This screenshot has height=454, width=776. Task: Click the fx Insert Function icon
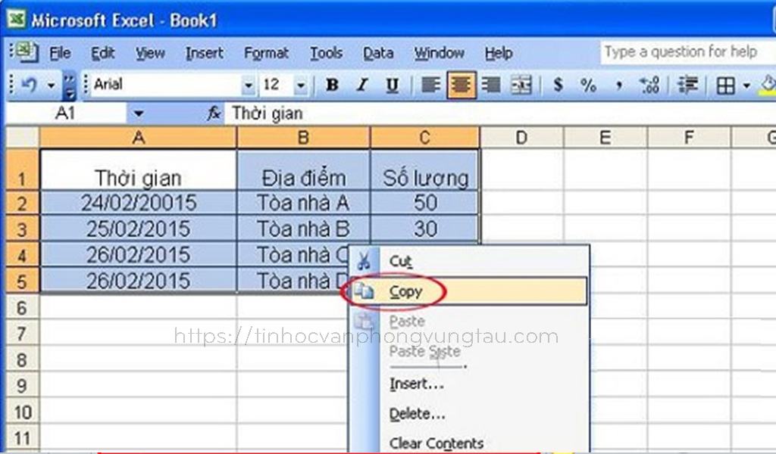click(214, 113)
